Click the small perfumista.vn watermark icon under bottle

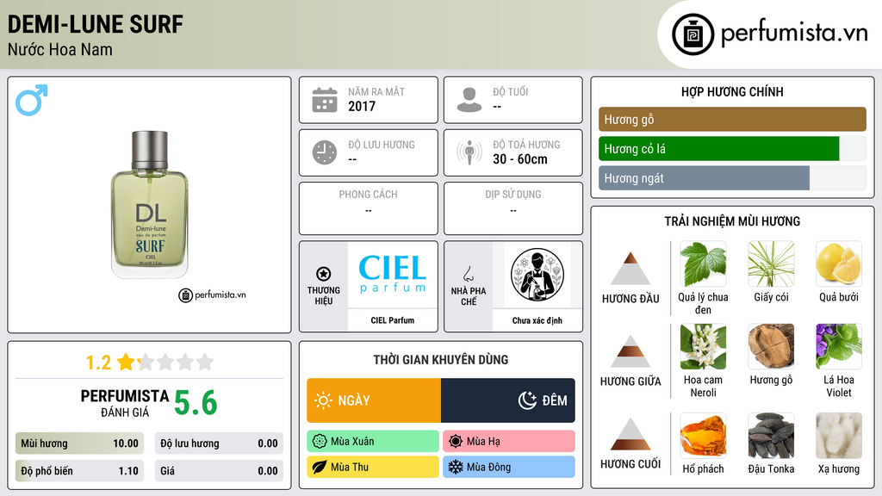point(186,295)
